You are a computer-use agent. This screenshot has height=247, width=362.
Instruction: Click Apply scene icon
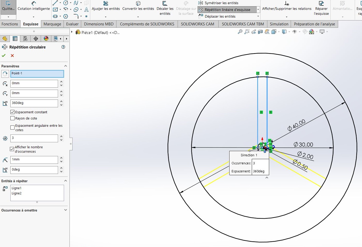pyautogui.click(x=312, y=32)
